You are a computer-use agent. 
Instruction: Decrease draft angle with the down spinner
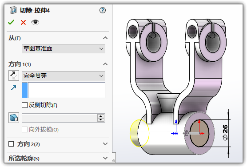pyautogui.click(x=101, y=120)
